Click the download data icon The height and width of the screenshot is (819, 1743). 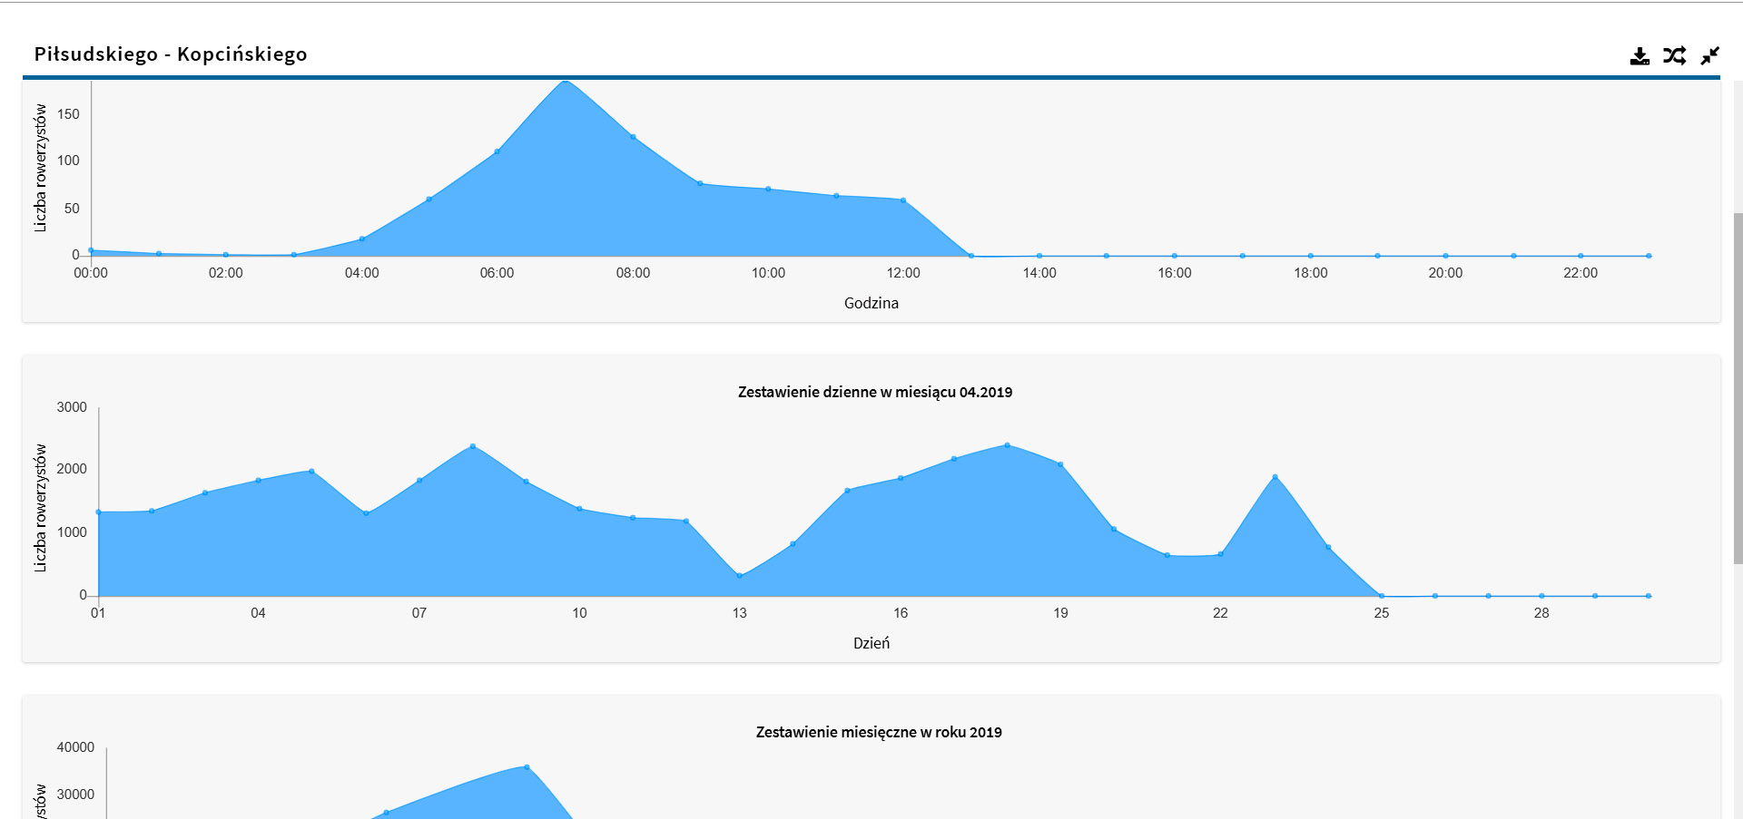point(1640,56)
